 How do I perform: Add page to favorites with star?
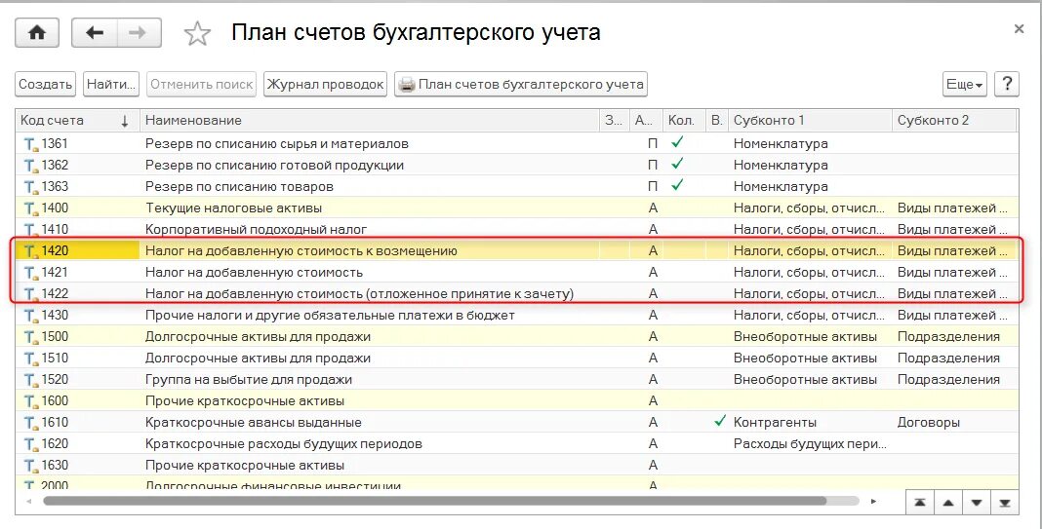[x=197, y=33]
